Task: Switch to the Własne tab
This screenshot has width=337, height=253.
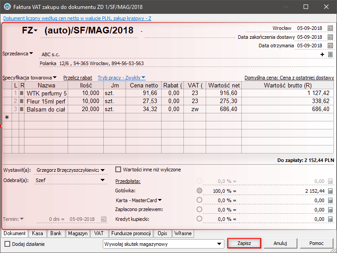Action: (183, 233)
